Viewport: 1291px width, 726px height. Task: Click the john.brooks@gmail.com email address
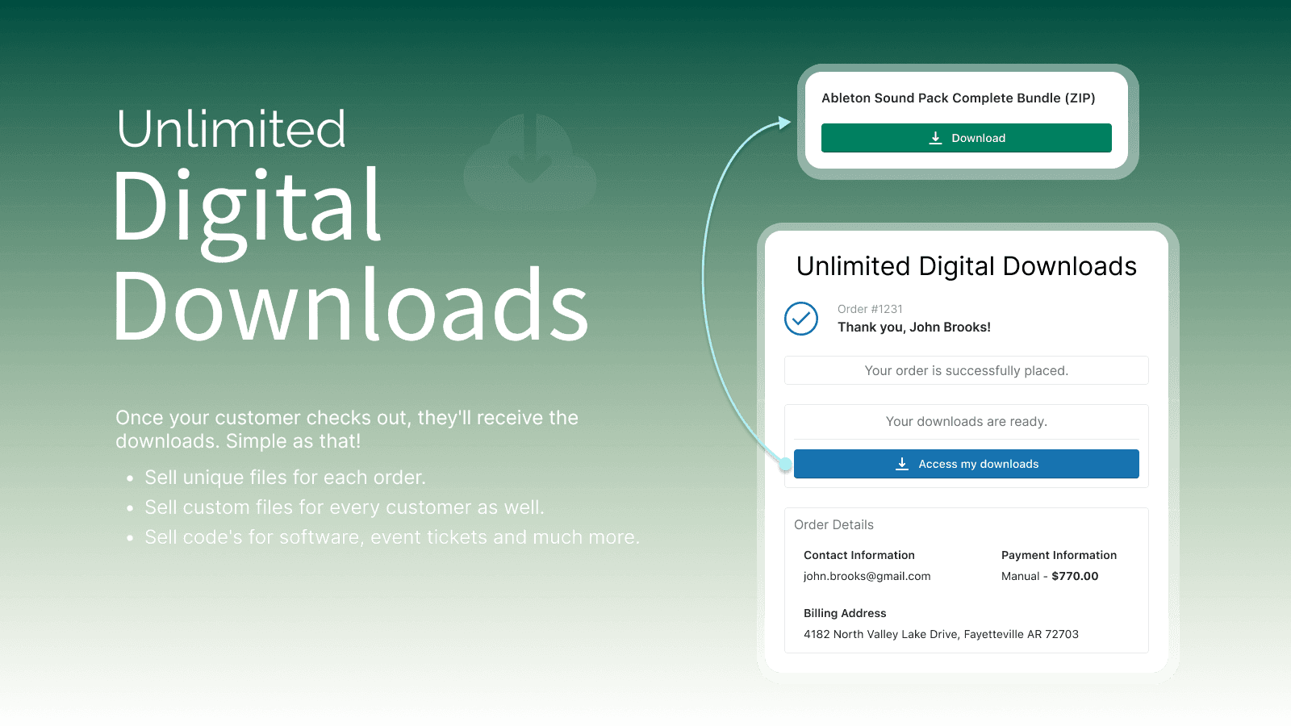[x=867, y=576]
